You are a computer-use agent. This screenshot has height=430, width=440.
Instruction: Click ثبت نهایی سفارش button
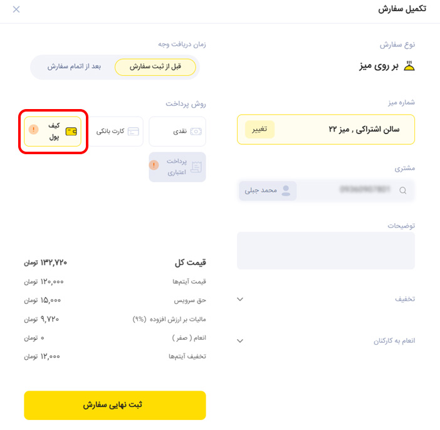[x=115, y=406]
